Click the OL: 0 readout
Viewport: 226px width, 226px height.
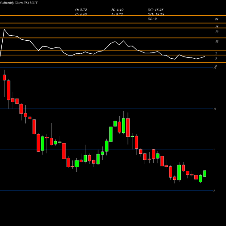(x=152, y=19)
